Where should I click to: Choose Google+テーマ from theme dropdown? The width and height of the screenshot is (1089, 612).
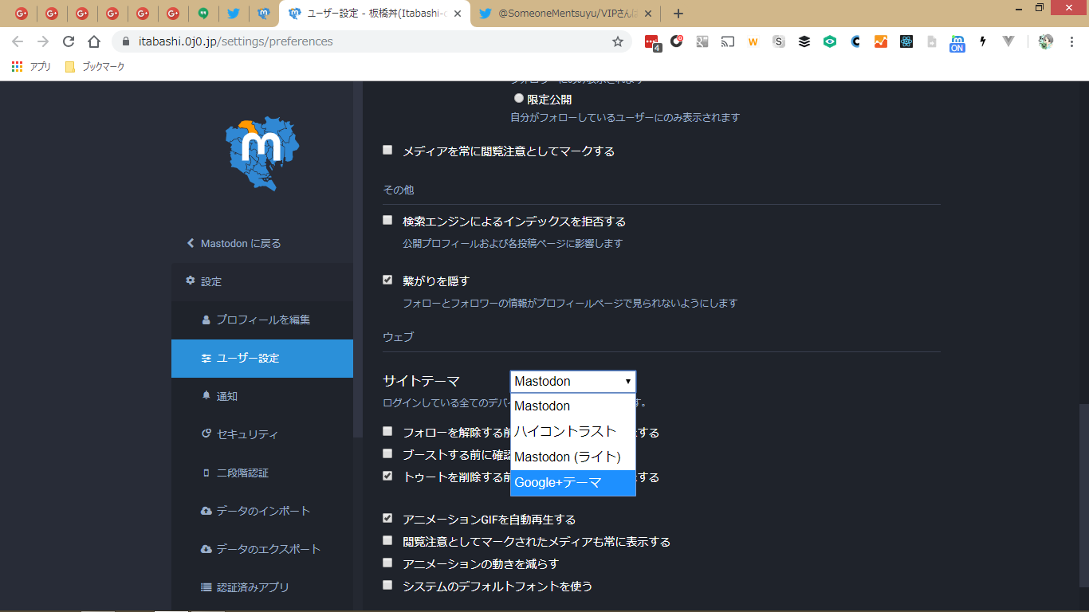coord(572,482)
